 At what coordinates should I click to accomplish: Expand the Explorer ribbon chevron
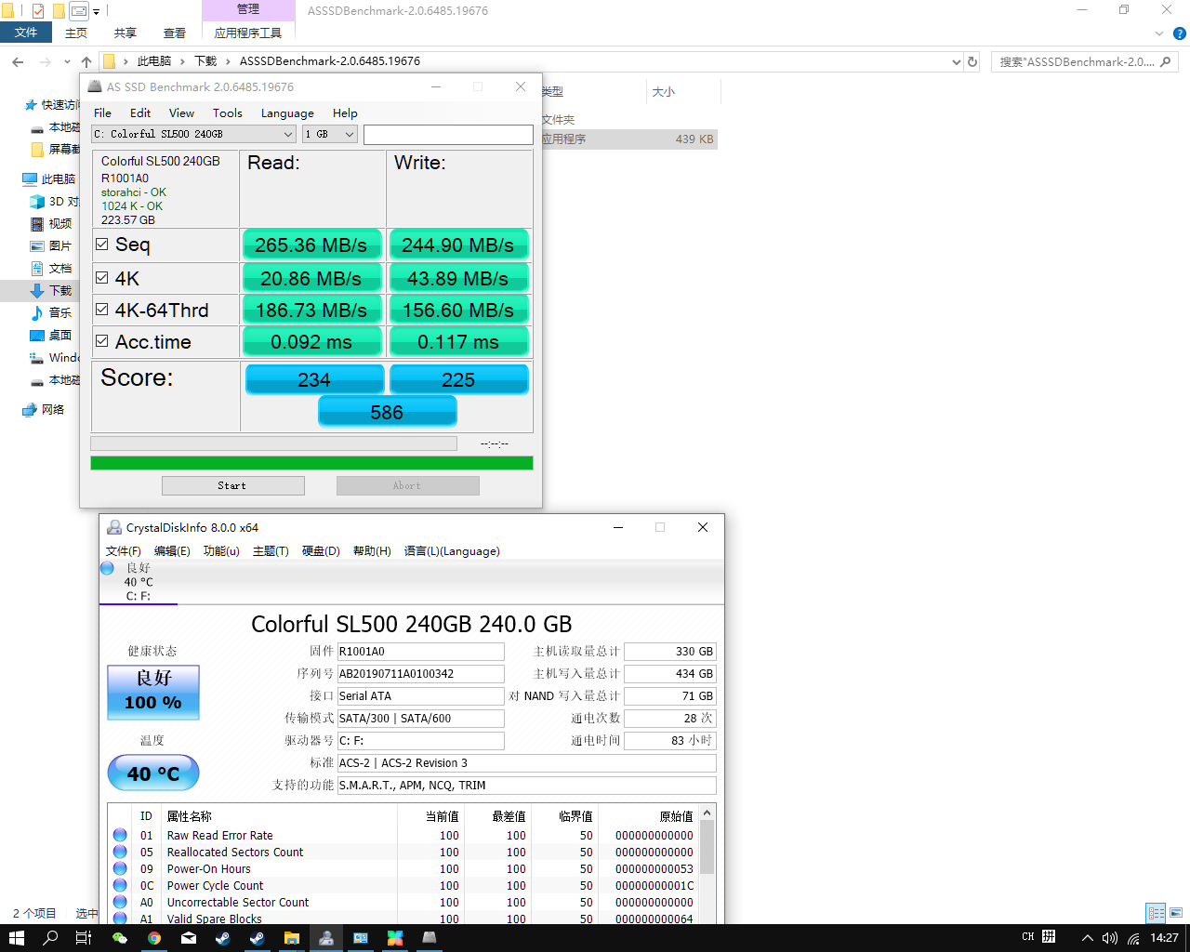[x=1159, y=33]
